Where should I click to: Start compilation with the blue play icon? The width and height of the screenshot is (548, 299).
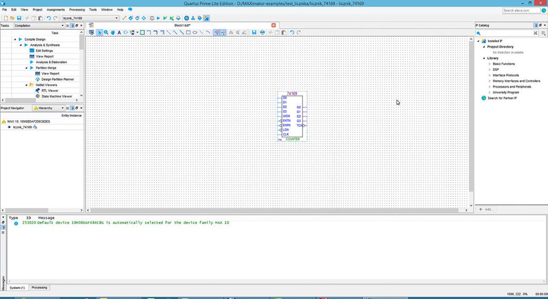158,18
